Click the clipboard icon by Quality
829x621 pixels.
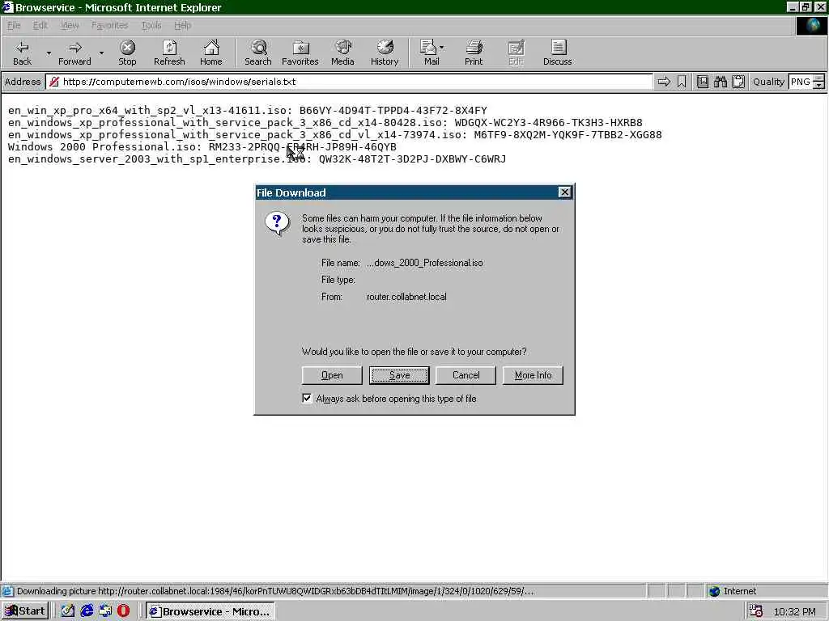tap(738, 82)
